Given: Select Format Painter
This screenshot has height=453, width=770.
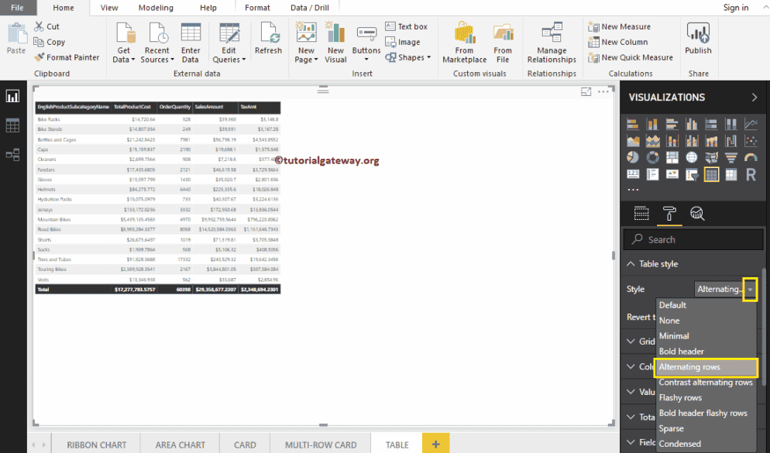Looking at the screenshot, I should 67,57.
